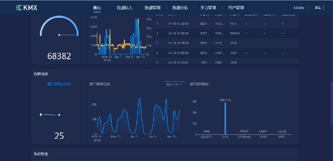Viewport: 333px width, 161px height.
Task: Click the 数据访问 section header
Action: coord(41,74)
